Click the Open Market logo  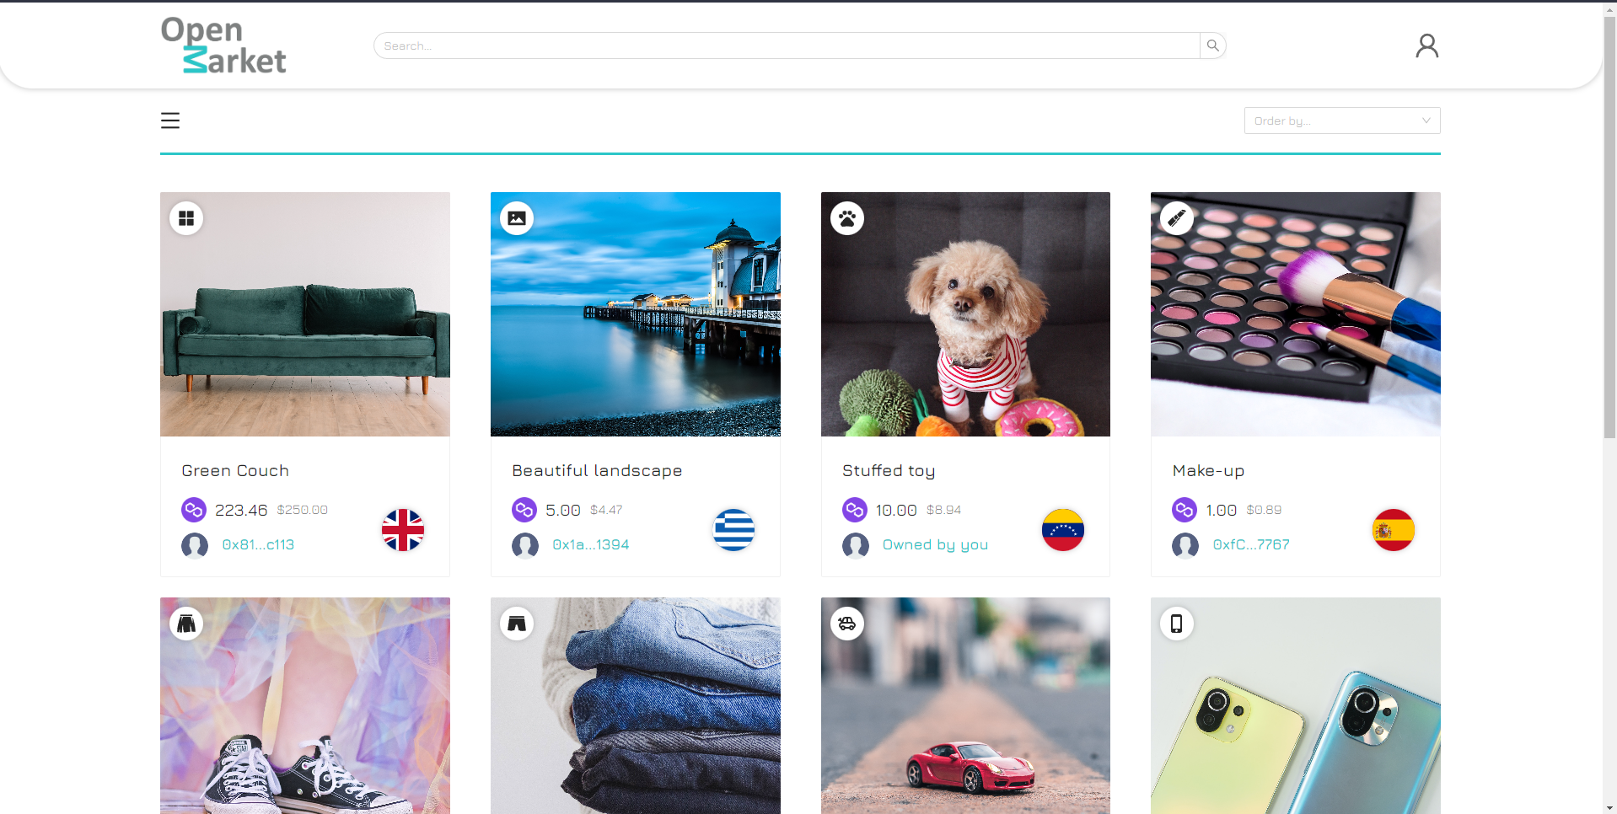[x=223, y=46]
